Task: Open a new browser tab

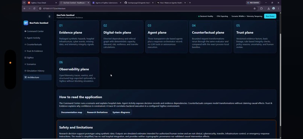Action: click(x=190, y=3)
